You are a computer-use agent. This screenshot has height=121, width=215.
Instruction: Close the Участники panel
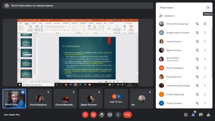tap(208, 8)
